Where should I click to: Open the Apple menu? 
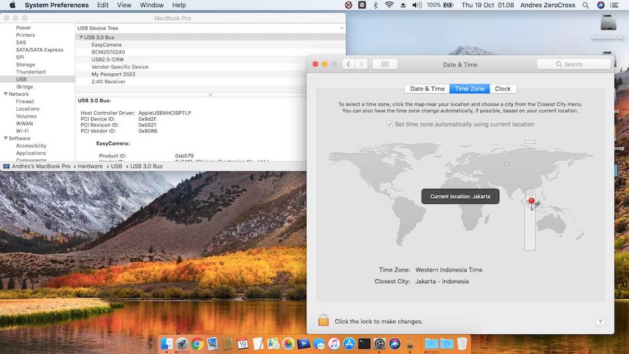click(12, 5)
